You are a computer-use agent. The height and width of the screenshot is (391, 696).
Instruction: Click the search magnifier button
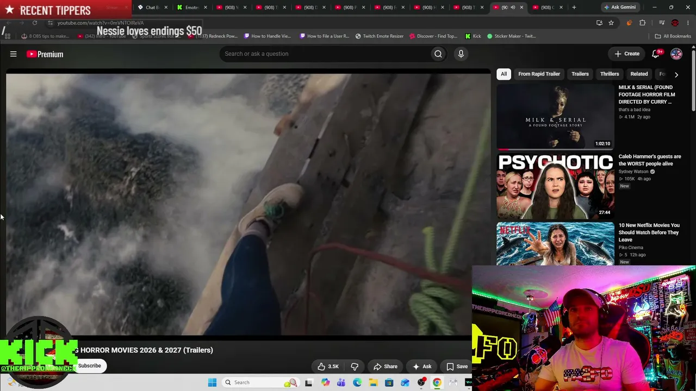438,54
